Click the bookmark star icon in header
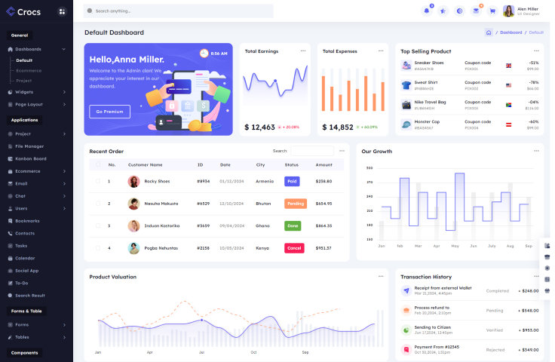555x362 pixels. tap(443, 11)
